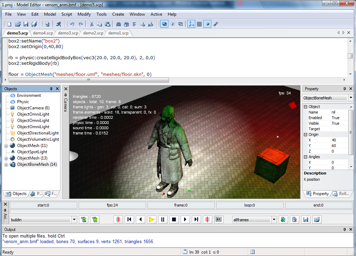
Task: Click the Origin X value field
Action: tap(339, 140)
